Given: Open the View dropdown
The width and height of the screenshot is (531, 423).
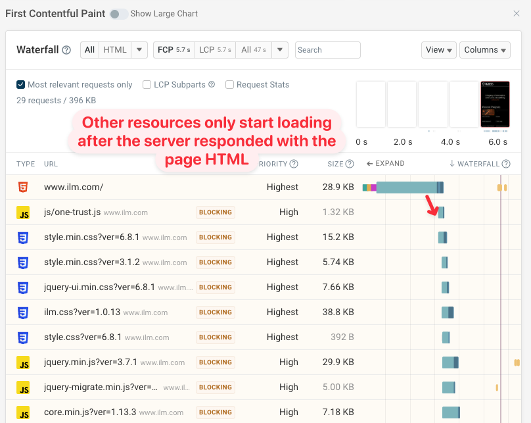Looking at the screenshot, I should coord(438,49).
